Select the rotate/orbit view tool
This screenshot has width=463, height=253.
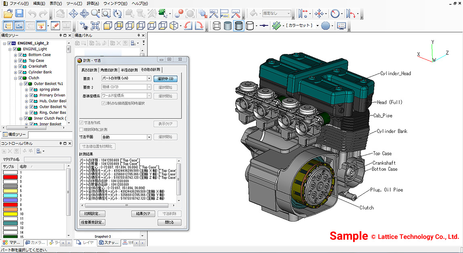(x=84, y=13)
